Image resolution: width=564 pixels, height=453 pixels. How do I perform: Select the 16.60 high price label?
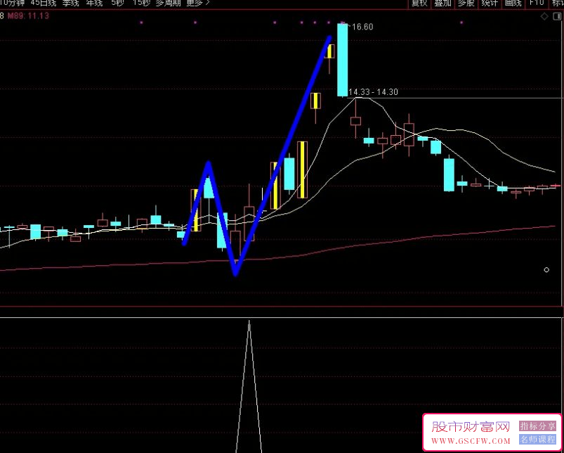pos(362,27)
